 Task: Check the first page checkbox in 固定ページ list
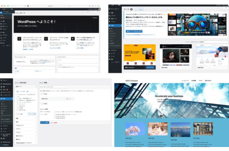click(18, 95)
